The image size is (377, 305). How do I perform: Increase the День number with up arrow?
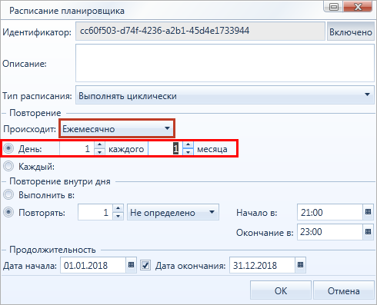click(99, 145)
